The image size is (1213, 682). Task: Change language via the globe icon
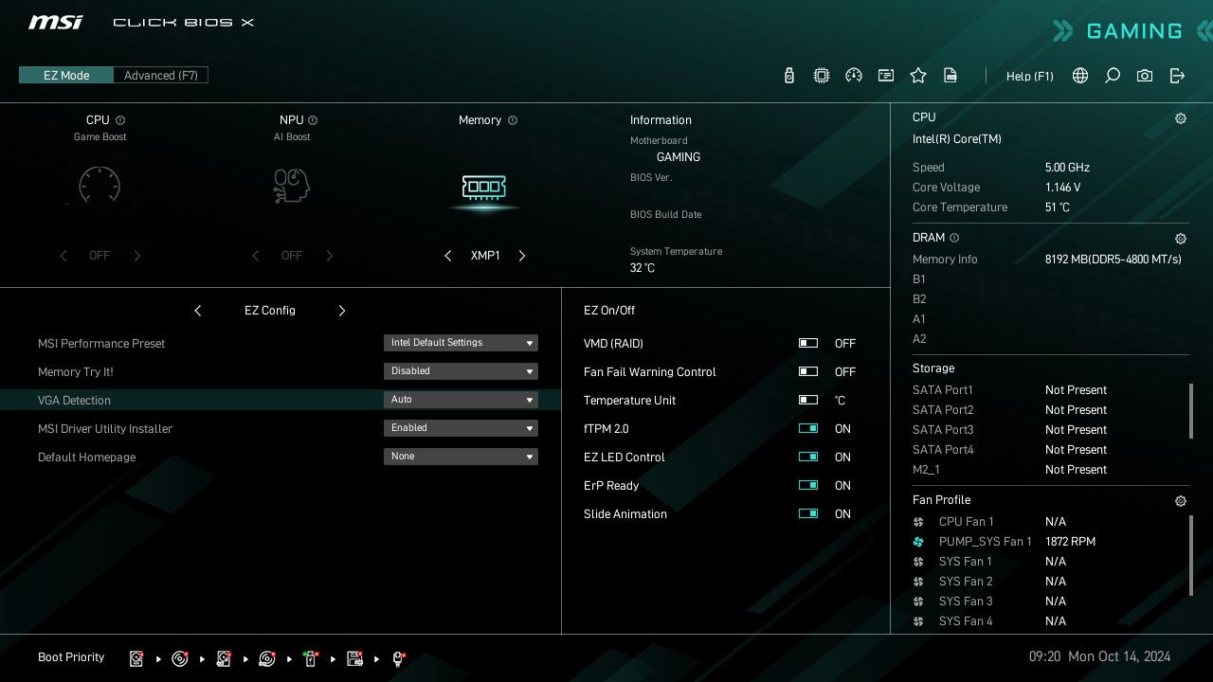click(x=1079, y=76)
